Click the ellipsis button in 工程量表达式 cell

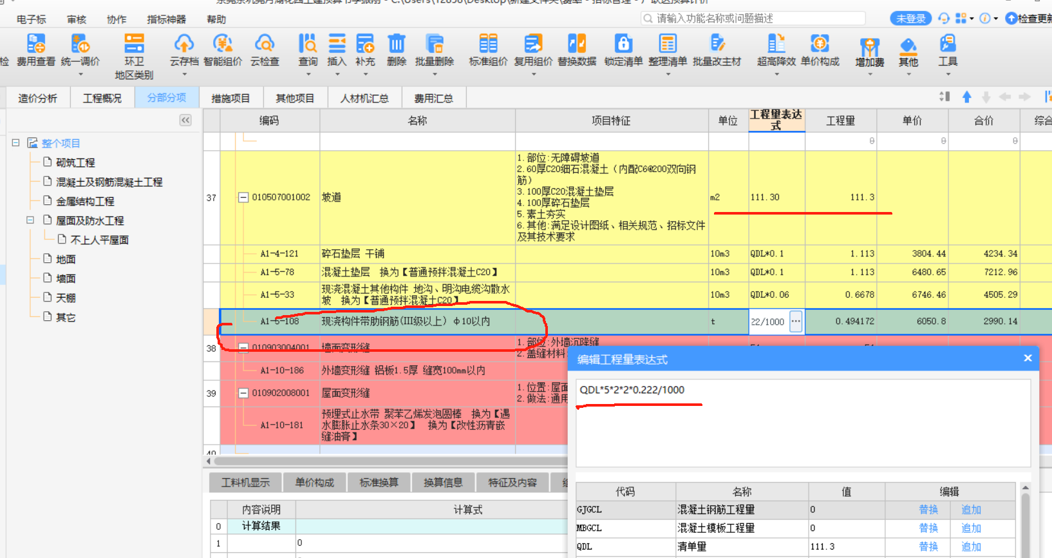[796, 321]
